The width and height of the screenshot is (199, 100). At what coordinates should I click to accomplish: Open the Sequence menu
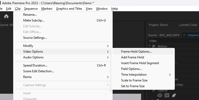31,9
